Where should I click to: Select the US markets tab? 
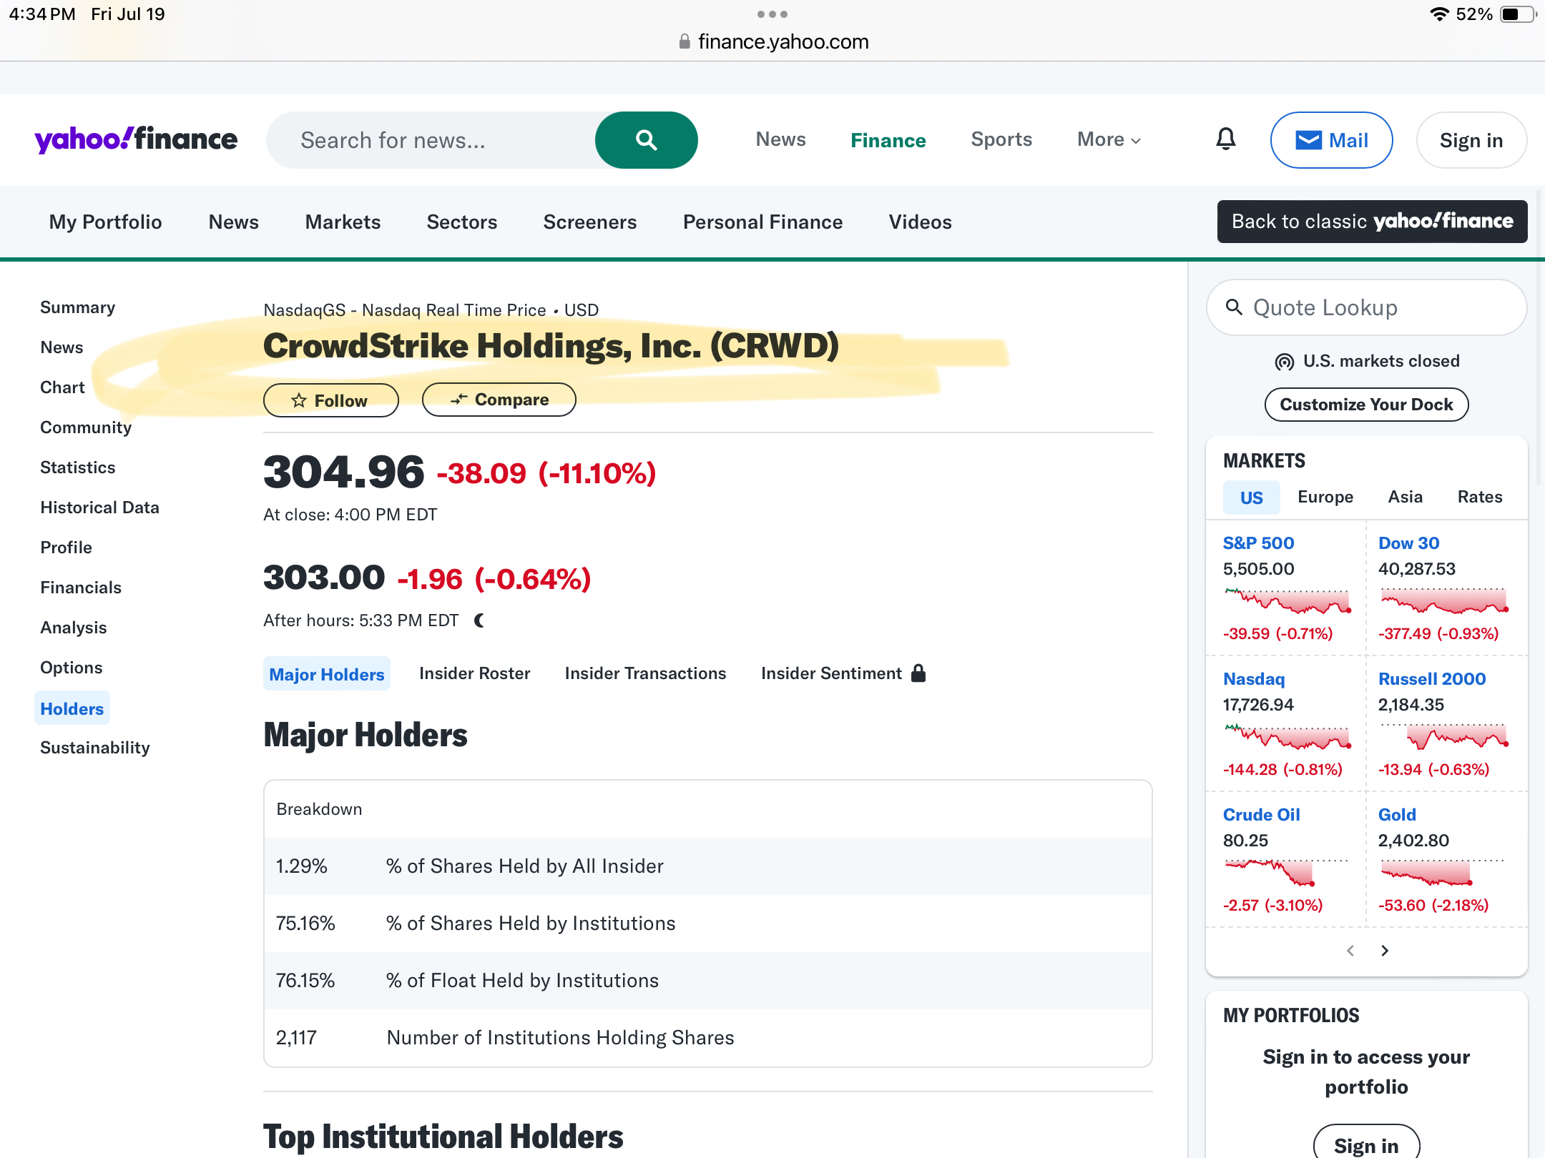(x=1251, y=498)
